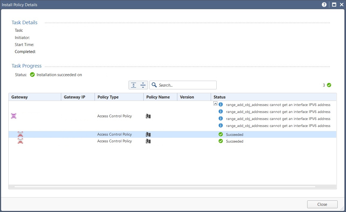Viewport: 346px width, 212px height.
Task: Collapse the status messages with the chevron expander
Action: coord(215,104)
